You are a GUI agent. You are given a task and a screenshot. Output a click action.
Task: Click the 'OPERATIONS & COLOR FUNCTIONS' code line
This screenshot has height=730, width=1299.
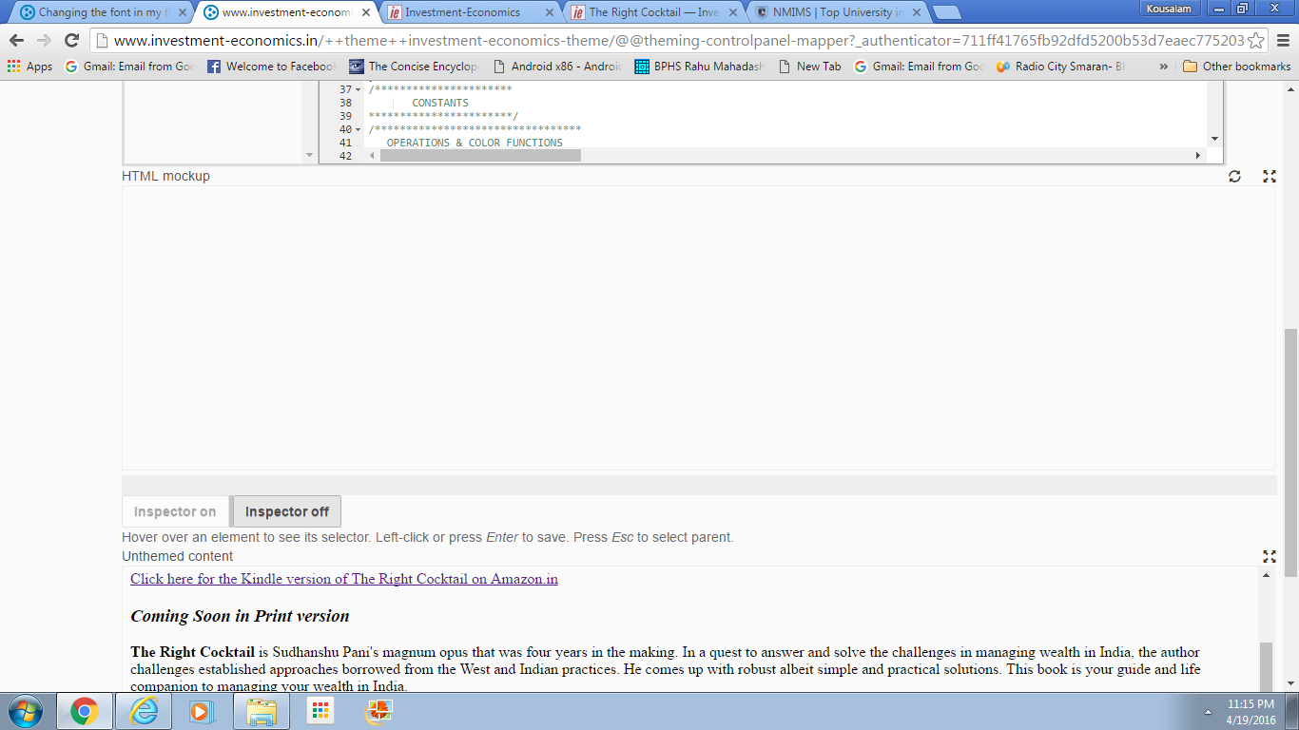475,143
